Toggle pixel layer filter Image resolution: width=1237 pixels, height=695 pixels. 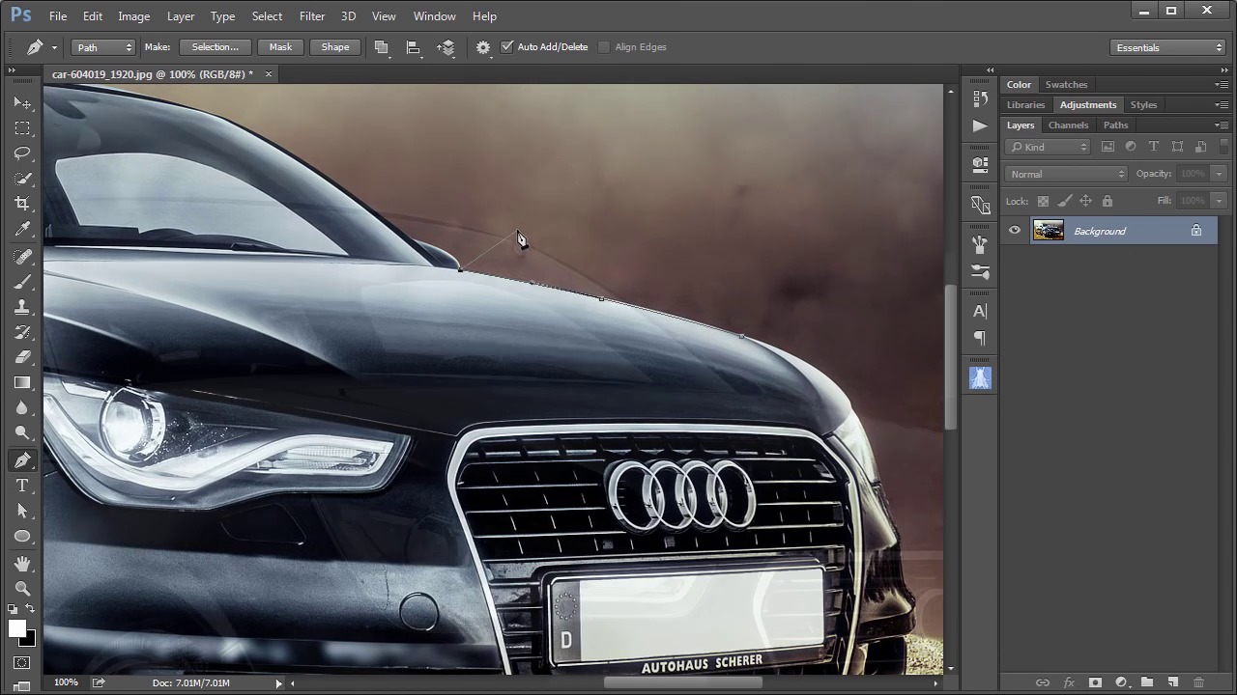coord(1108,147)
